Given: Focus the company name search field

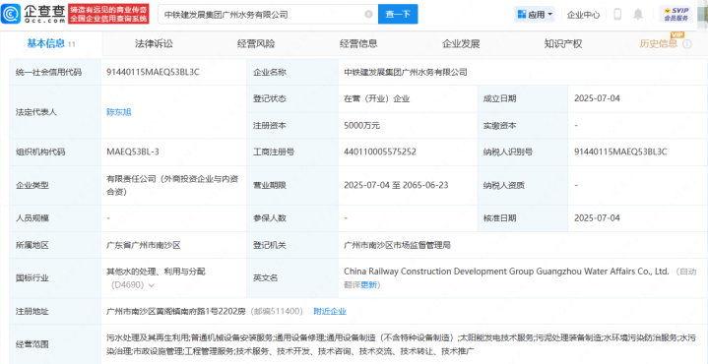Looking at the screenshot, I should point(262,15).
